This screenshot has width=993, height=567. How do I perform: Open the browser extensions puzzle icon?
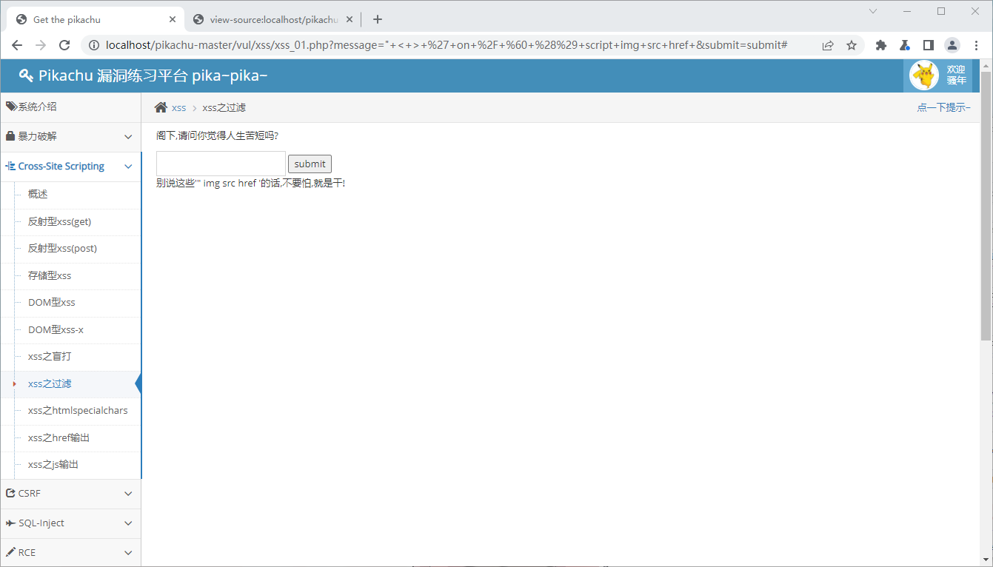880,45
